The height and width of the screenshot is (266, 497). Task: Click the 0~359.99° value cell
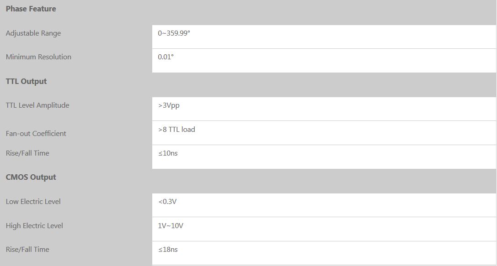[x=174, y=33]
